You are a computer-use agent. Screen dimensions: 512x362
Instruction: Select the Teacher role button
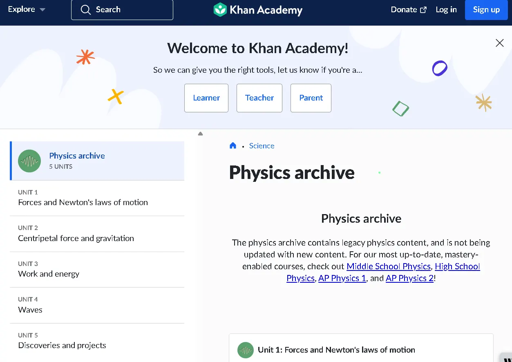coord(259,98)
